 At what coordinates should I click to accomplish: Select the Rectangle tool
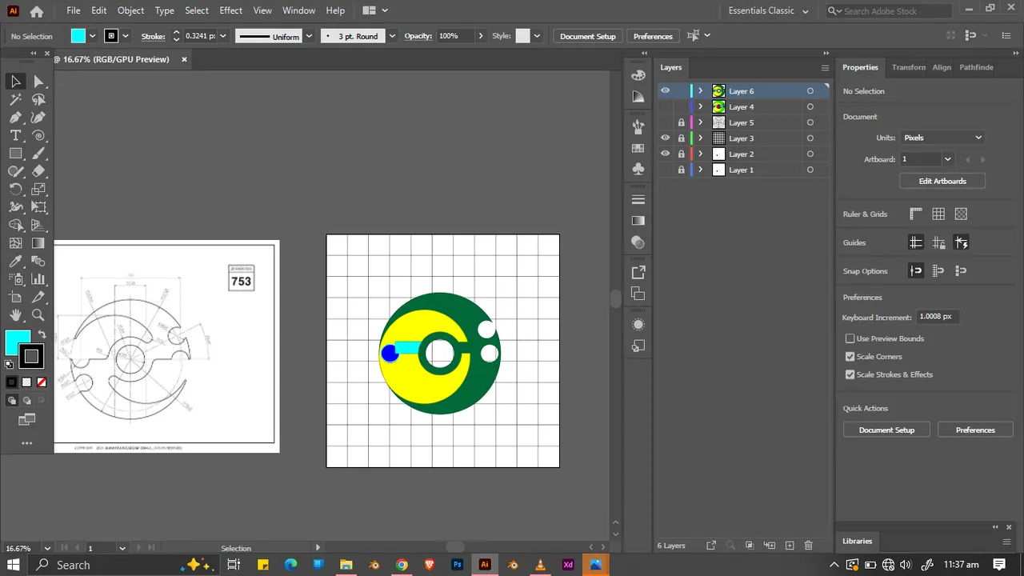tap(15, 154)
